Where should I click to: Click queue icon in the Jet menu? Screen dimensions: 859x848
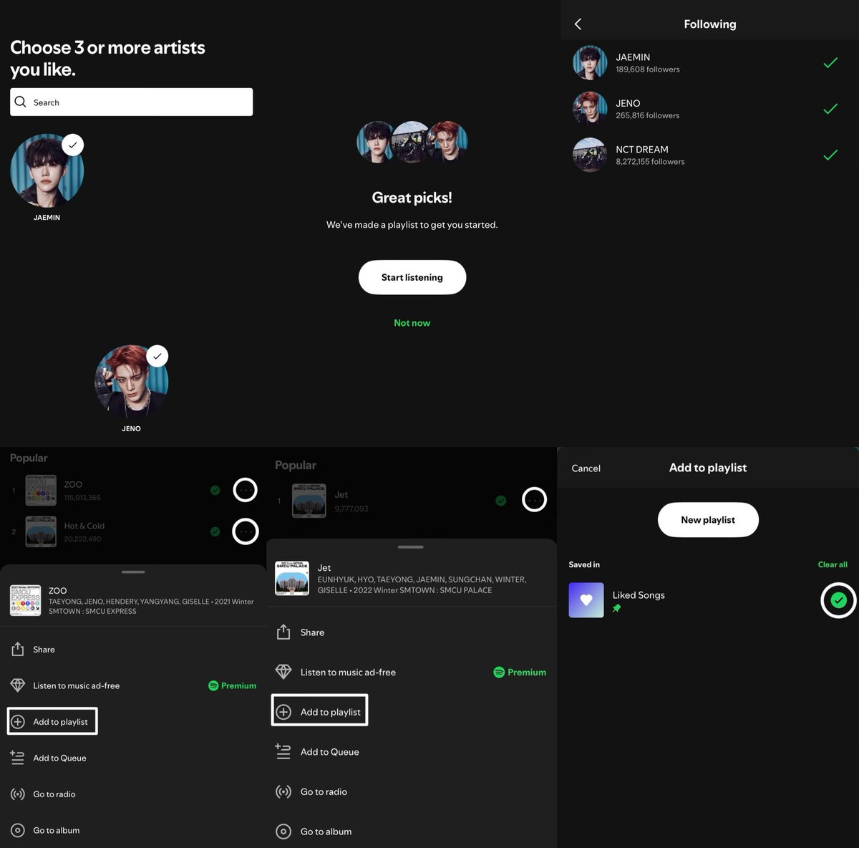point(283,751)
